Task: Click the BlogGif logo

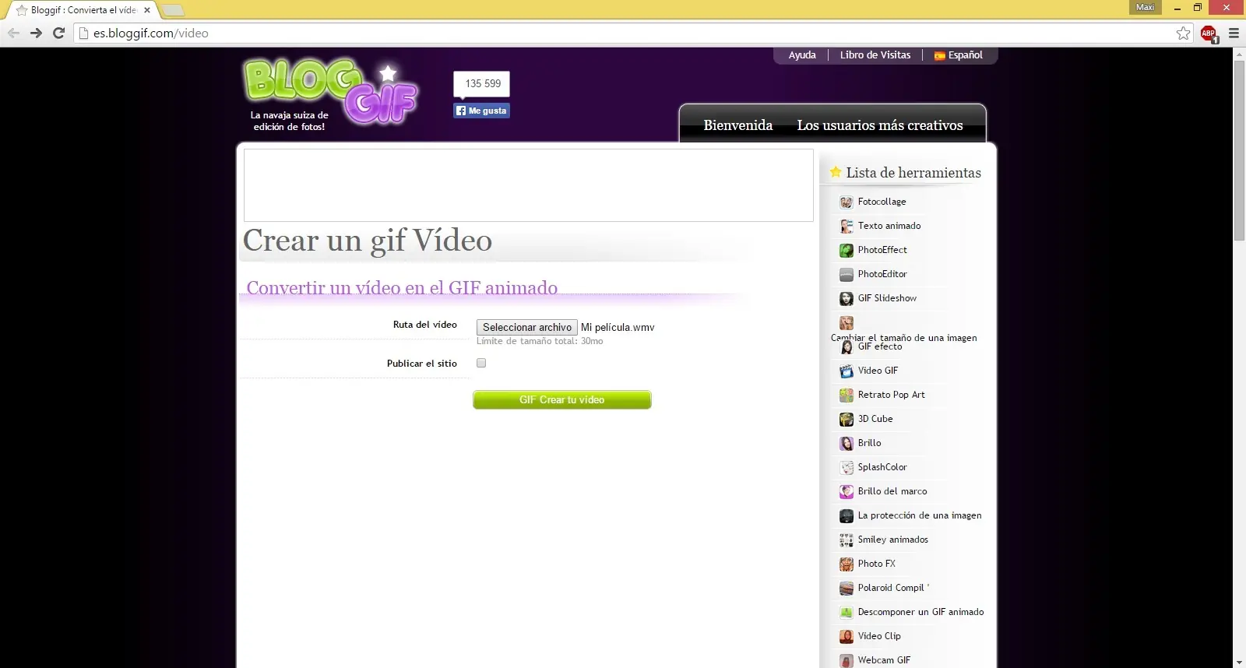Action: pos(330,93)
